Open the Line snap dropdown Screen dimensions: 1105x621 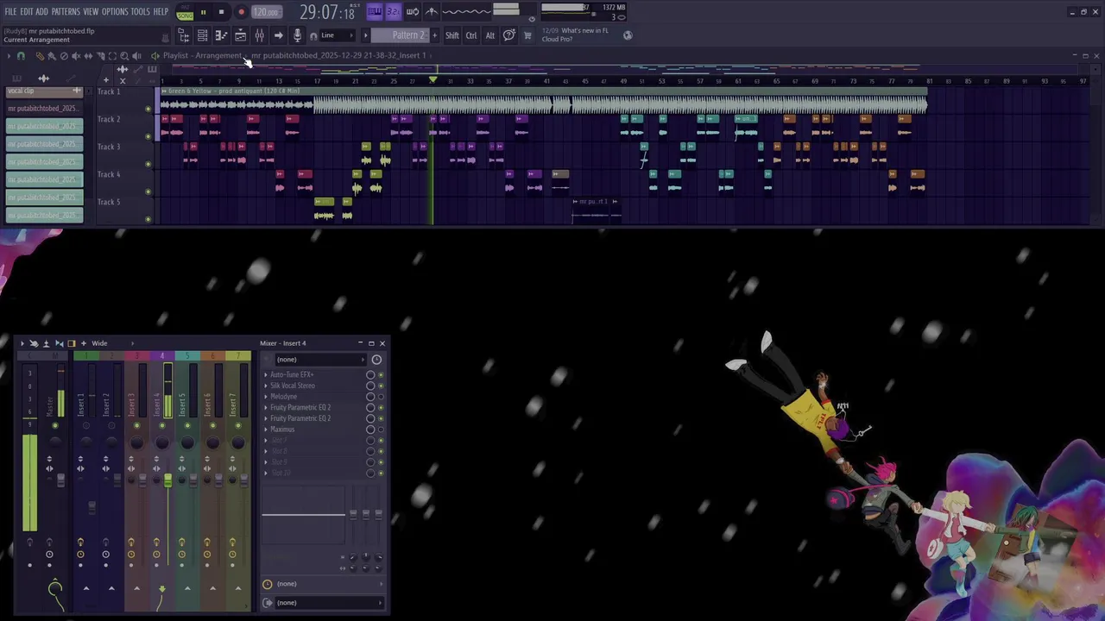[x=337, y=35]
